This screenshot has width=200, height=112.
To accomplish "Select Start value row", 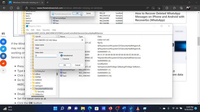I will [x=64, y=73].
